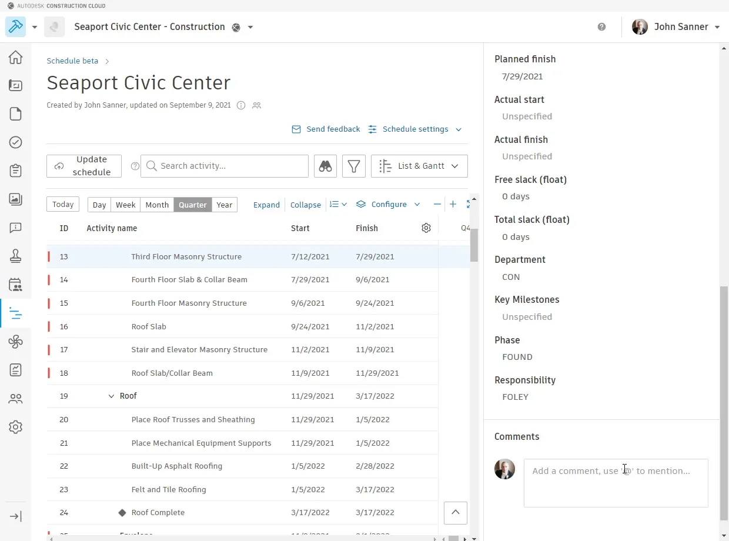Image resolution: width=729 pixels, height=541 pixels.
Task: Open the Issues checkmark icon in sidebar
Action: [x=15, y=142]
